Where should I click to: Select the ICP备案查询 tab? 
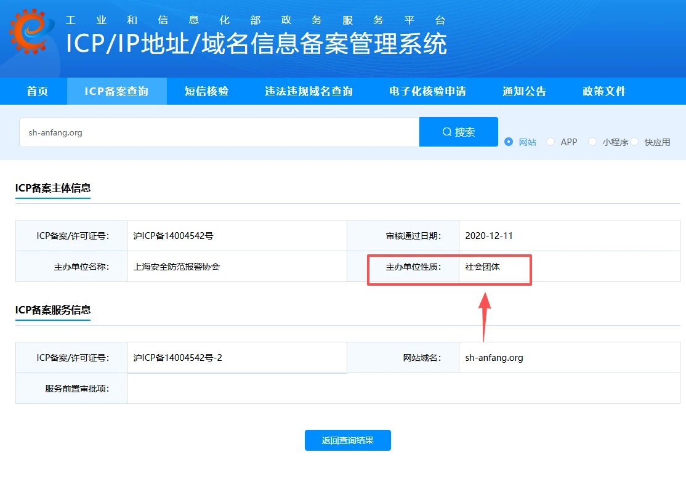click(116, 91)
